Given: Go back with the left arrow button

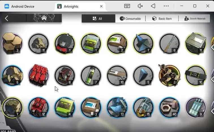Looking at the screenshot, I should [x=7, y=18].
